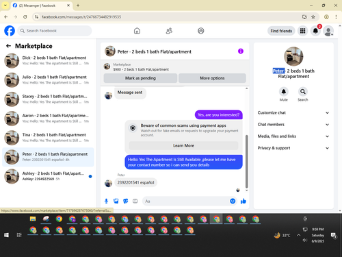Image resolution: width=342 pixels, height=257 pixels.
Task: Reload the page with the refresh icon
Action: (25, 16)
